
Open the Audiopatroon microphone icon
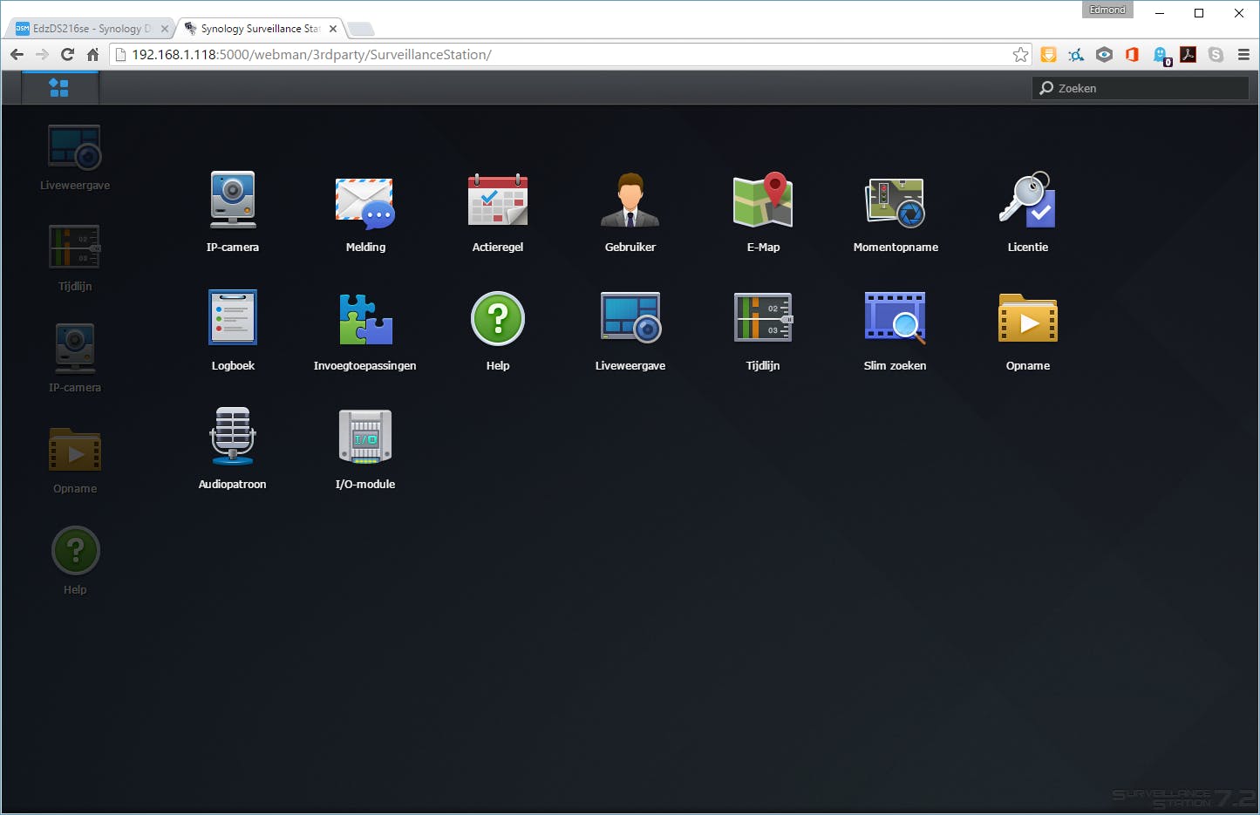pyautogui.click(x=233, y=437)
